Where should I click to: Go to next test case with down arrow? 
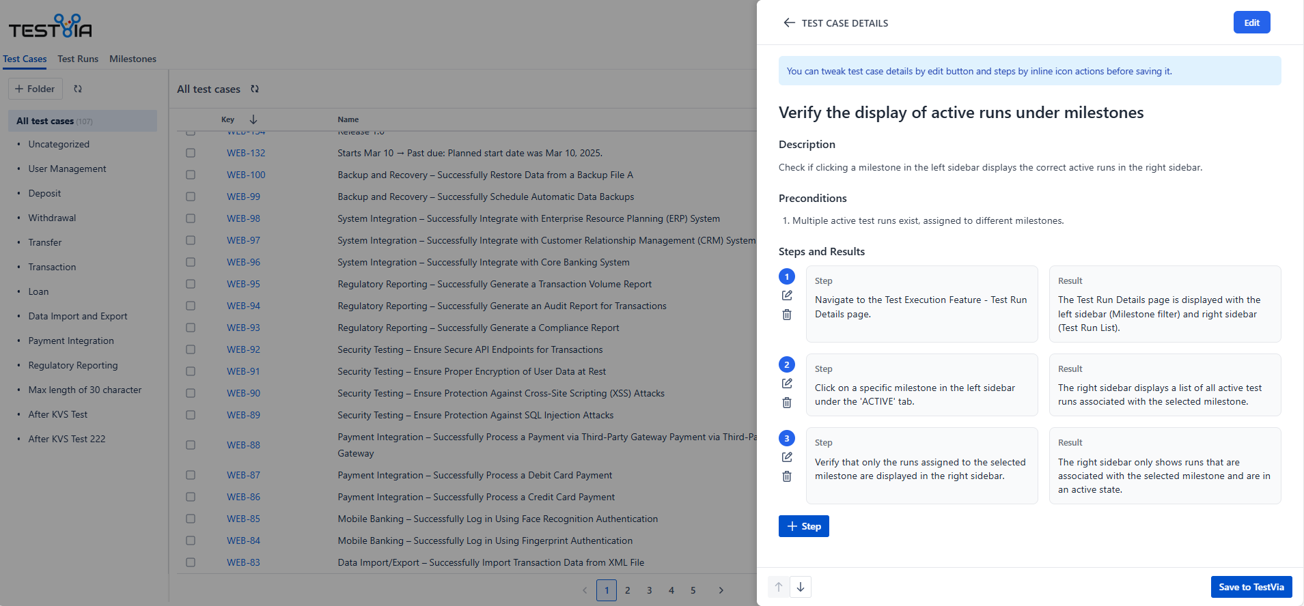click(x=801, y=587)
